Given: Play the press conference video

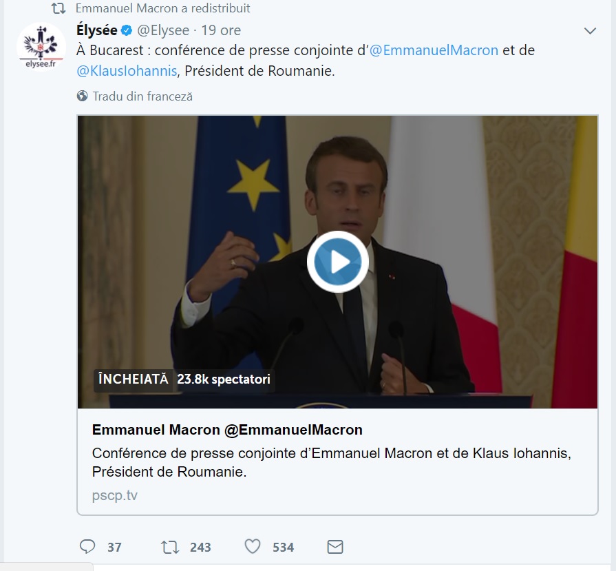Looking at the screenshot, I should (x=337, y=262).
